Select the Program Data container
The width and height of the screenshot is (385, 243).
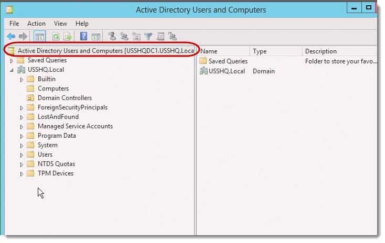(x=57, y=136)
